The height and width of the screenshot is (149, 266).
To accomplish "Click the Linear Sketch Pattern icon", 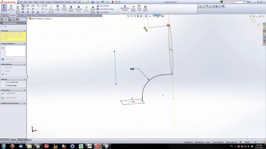I will [98, 9].
